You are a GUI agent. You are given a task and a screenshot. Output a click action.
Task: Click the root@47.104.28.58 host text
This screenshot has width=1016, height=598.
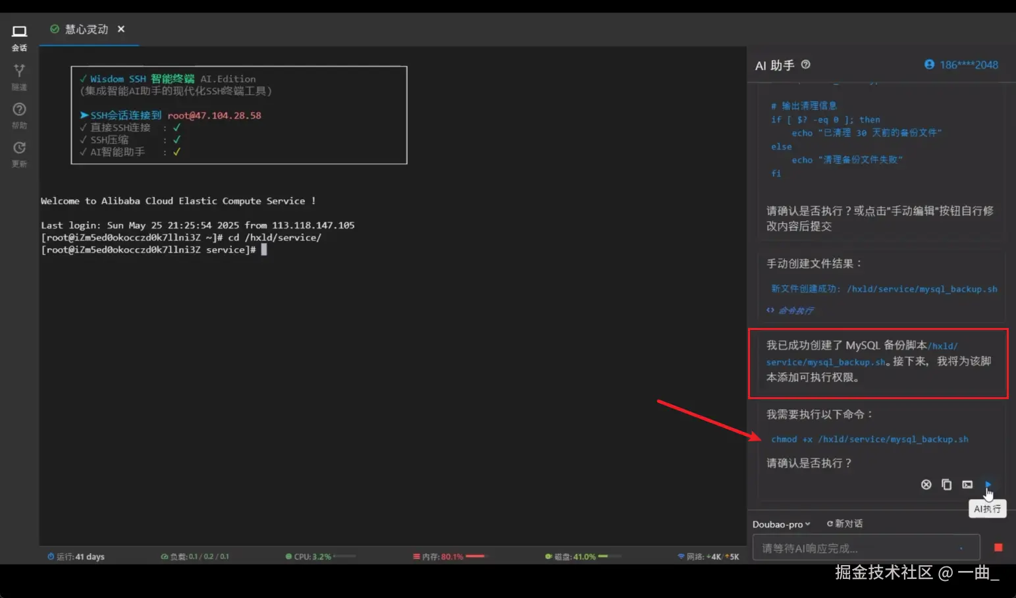[214, 115]
